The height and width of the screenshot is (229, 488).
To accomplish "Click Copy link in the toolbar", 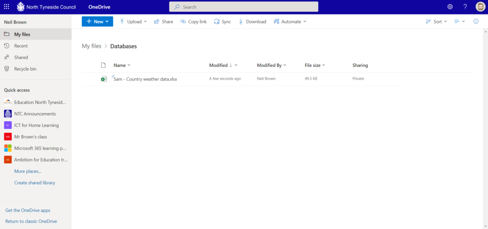I will pos(193,21).
